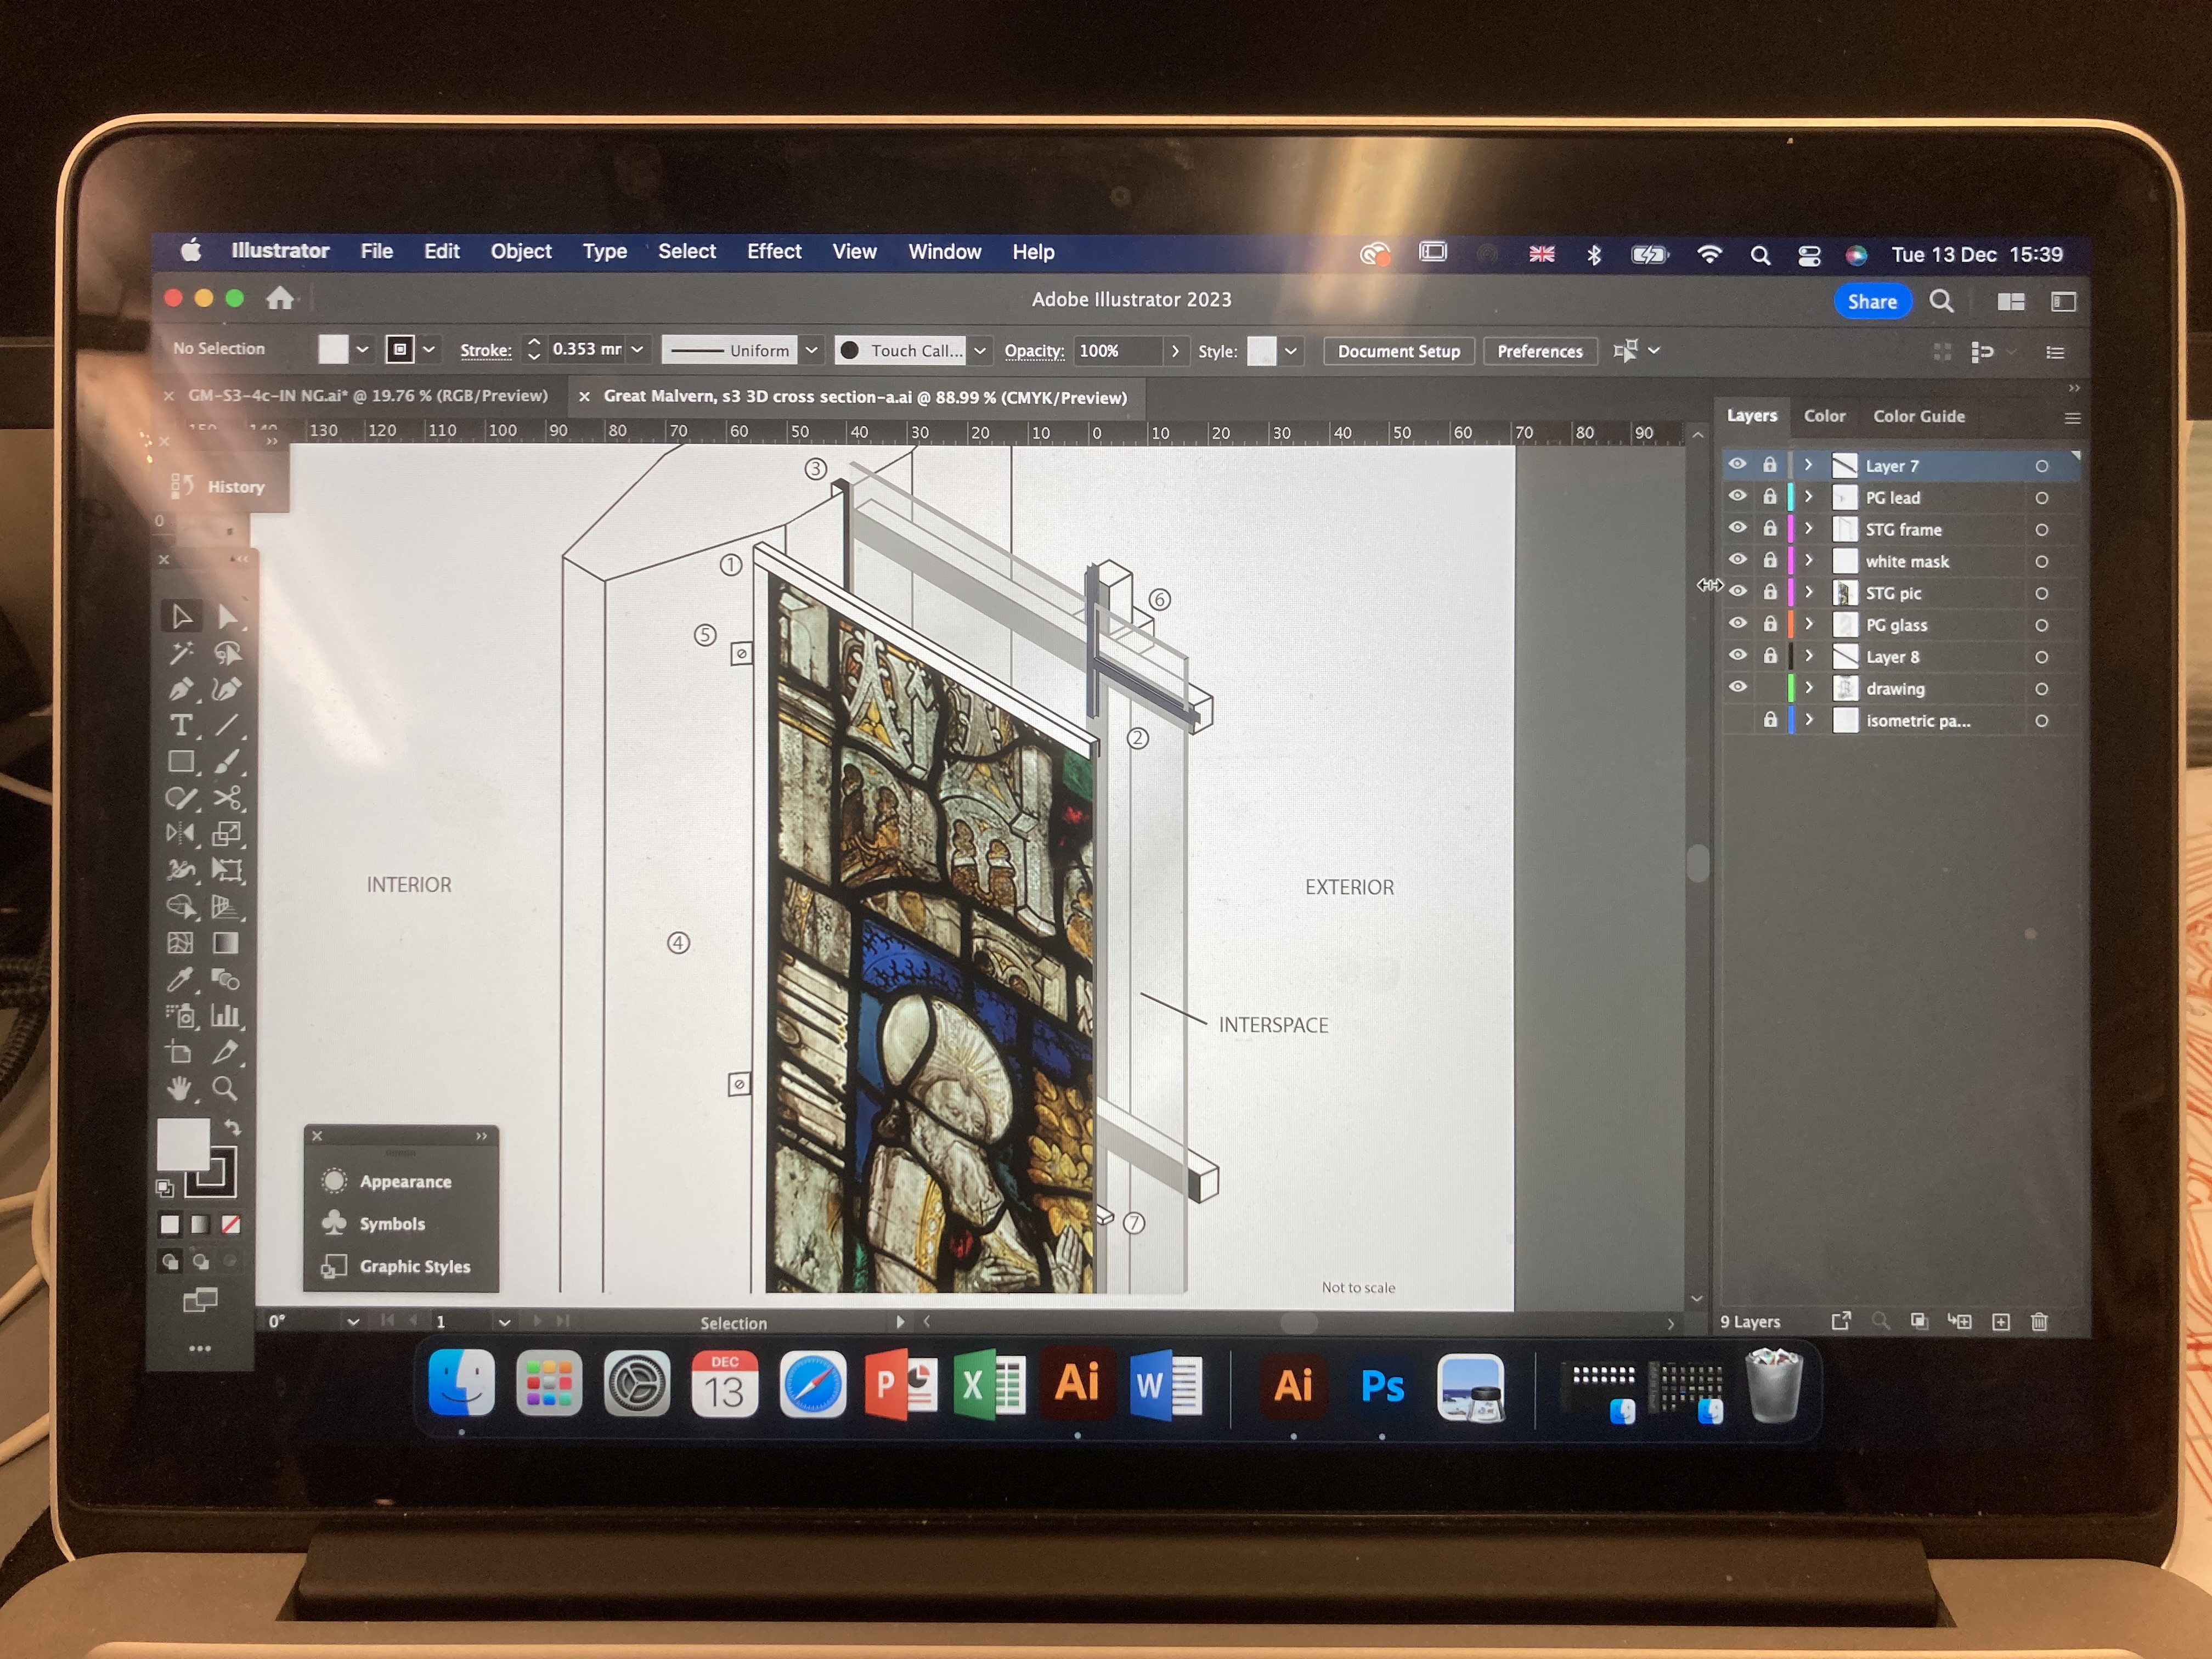This screenshot has height=1659, width=2212.
Task: Select the Curvature tool
Action: click(228, 689)
